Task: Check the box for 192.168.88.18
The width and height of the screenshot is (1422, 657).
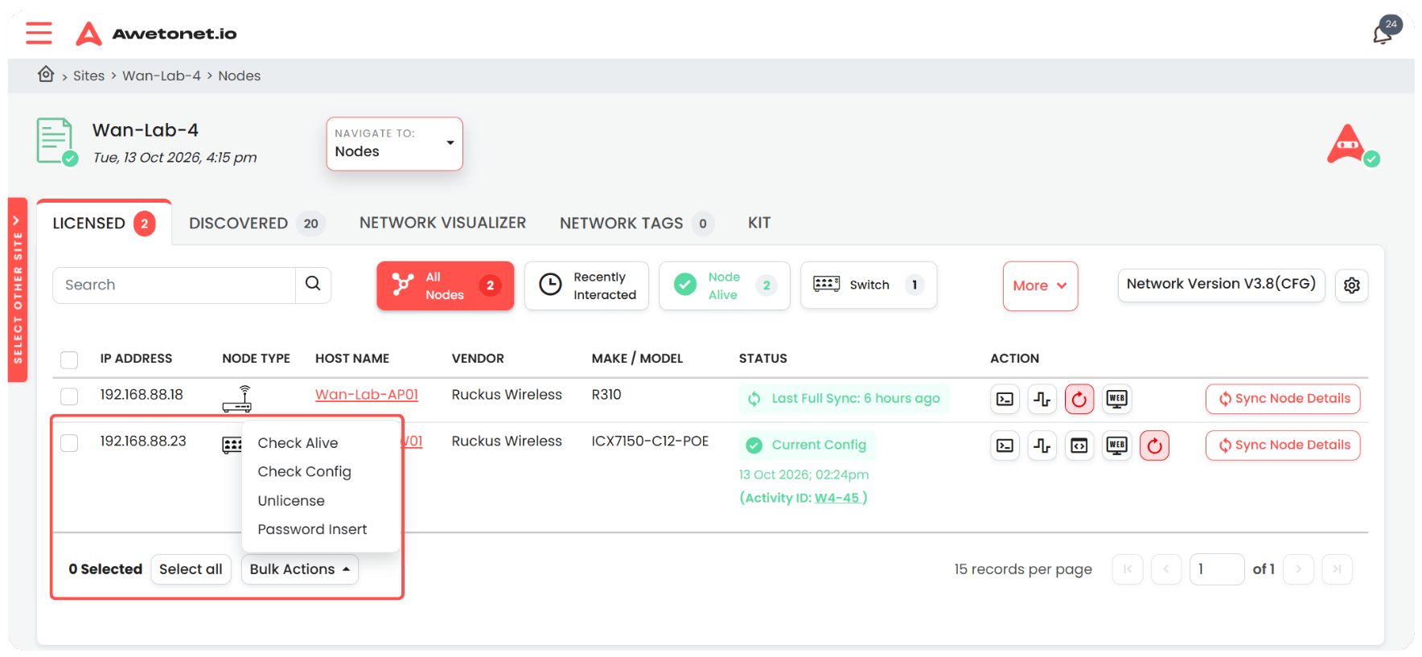Action: [x=69, y=396]
